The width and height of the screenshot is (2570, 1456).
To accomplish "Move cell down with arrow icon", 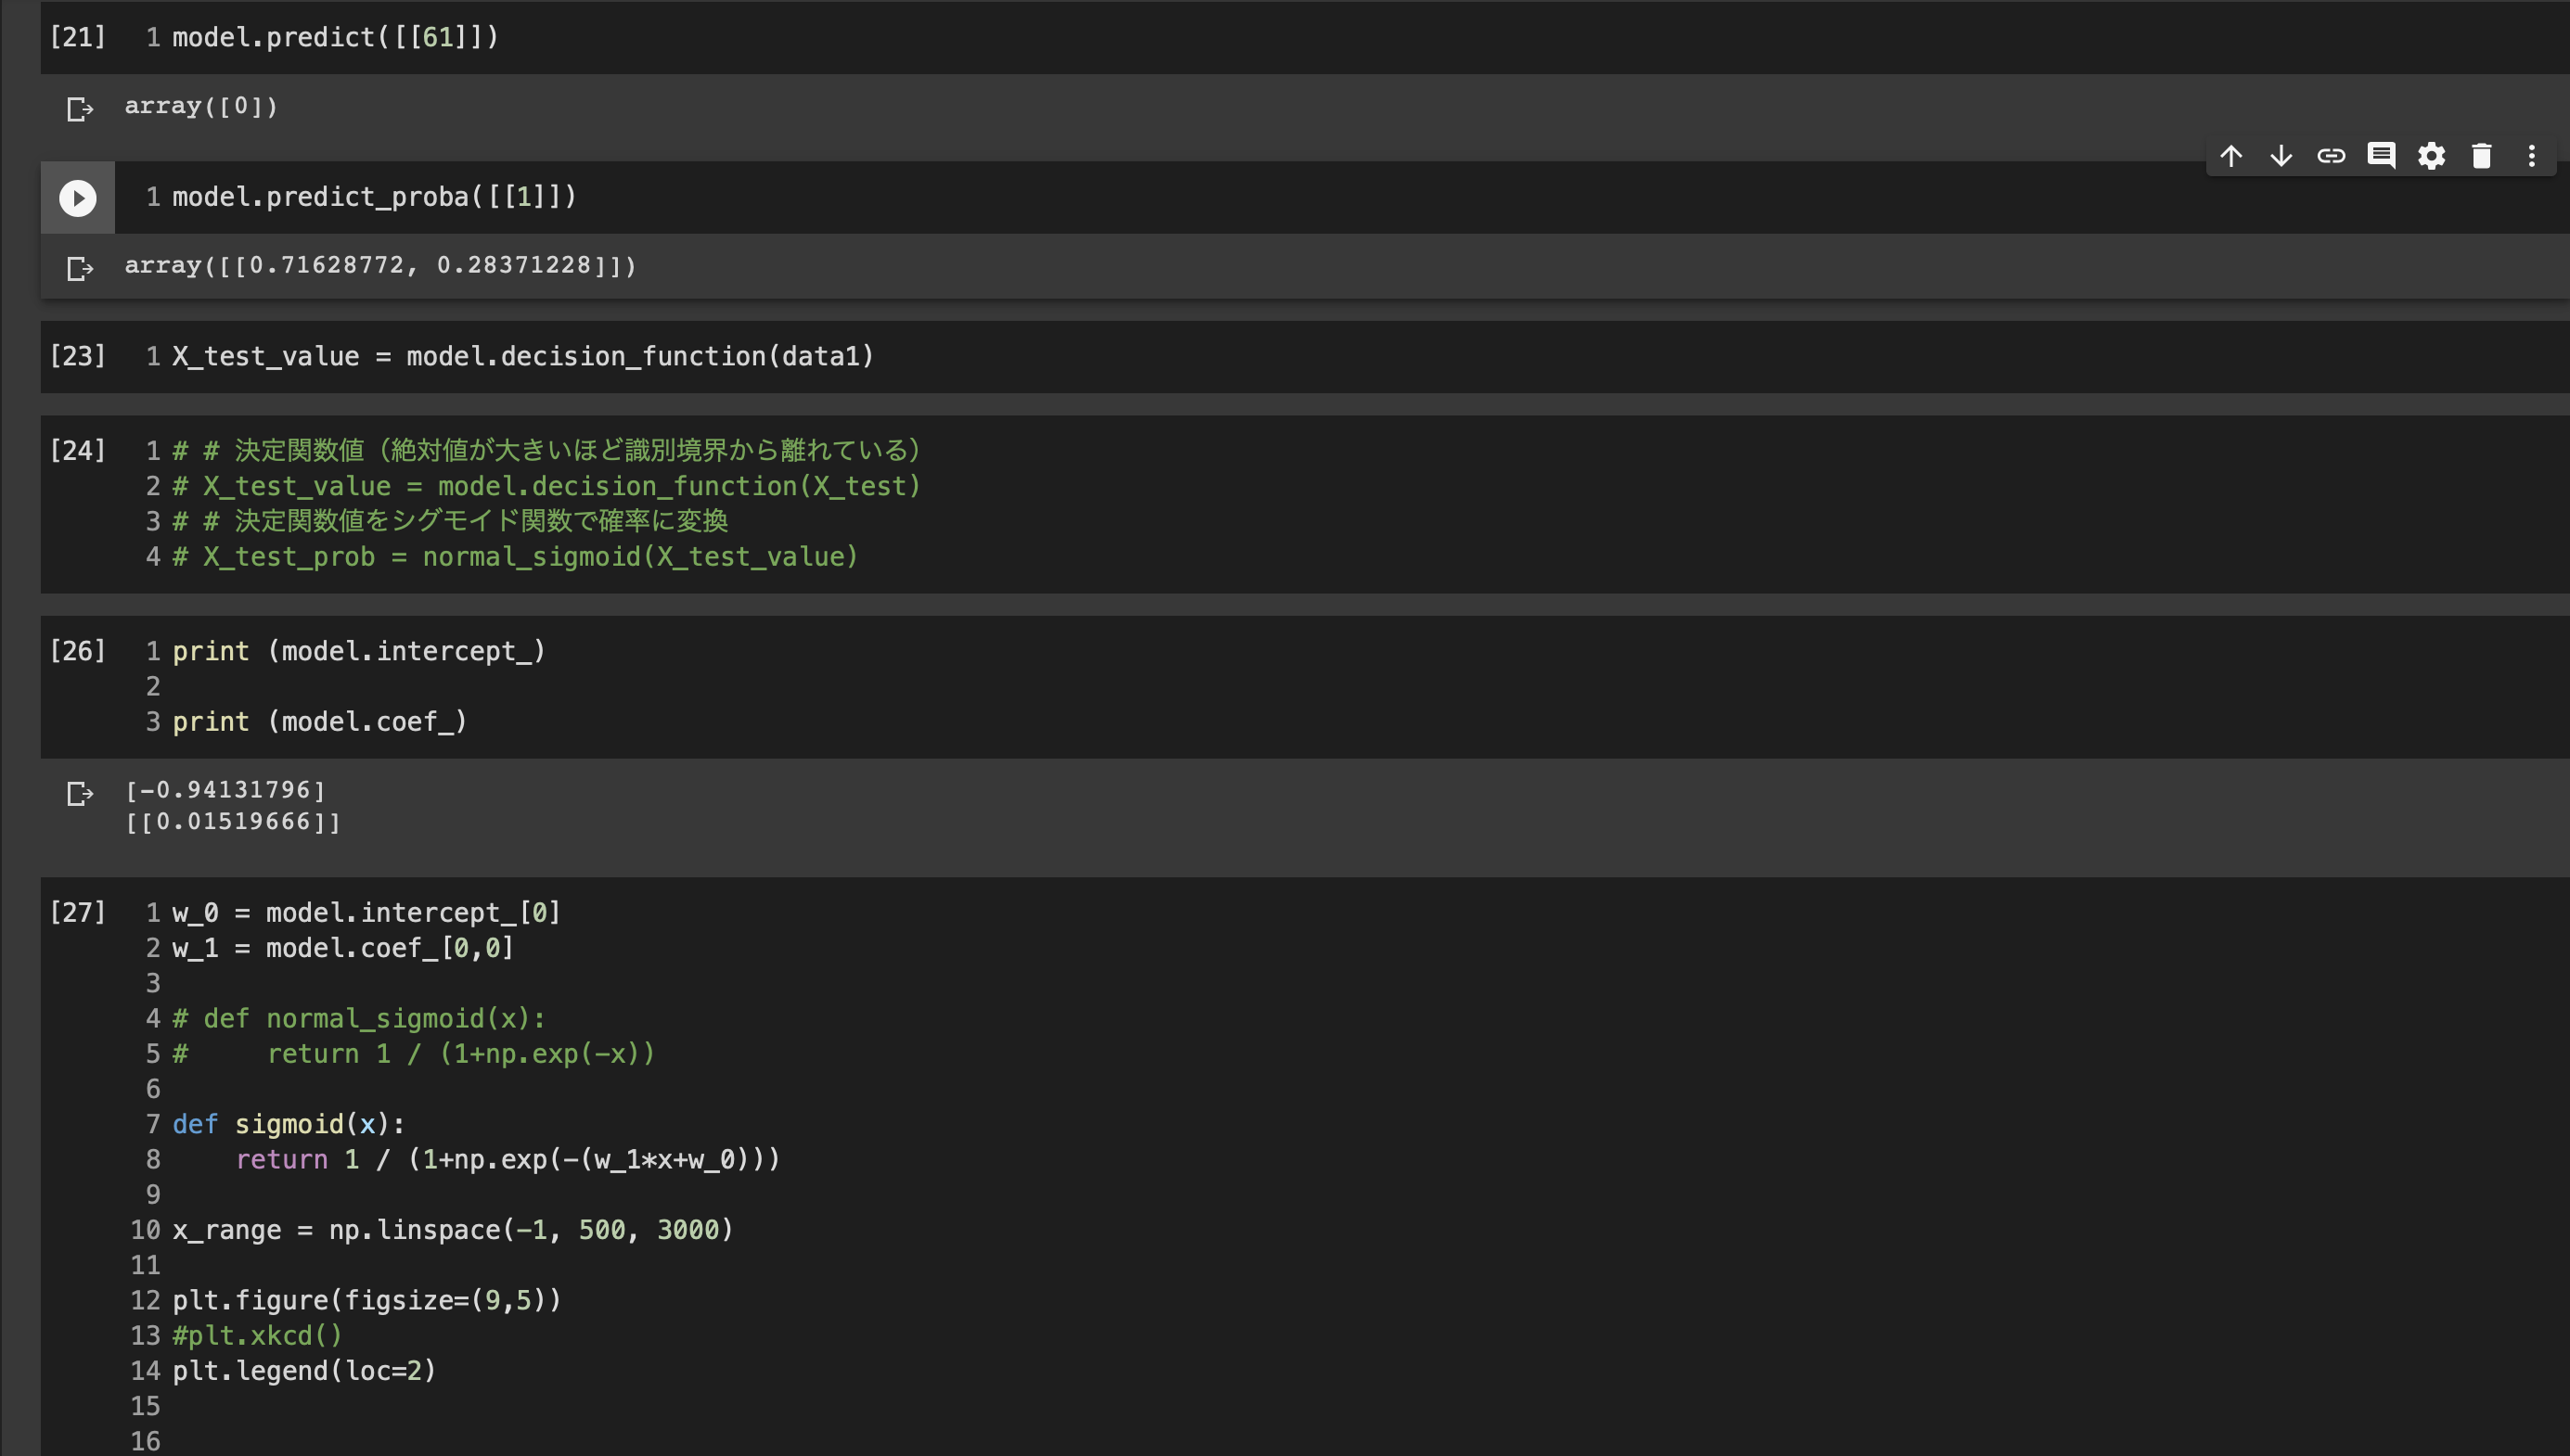I will 2281,156.
